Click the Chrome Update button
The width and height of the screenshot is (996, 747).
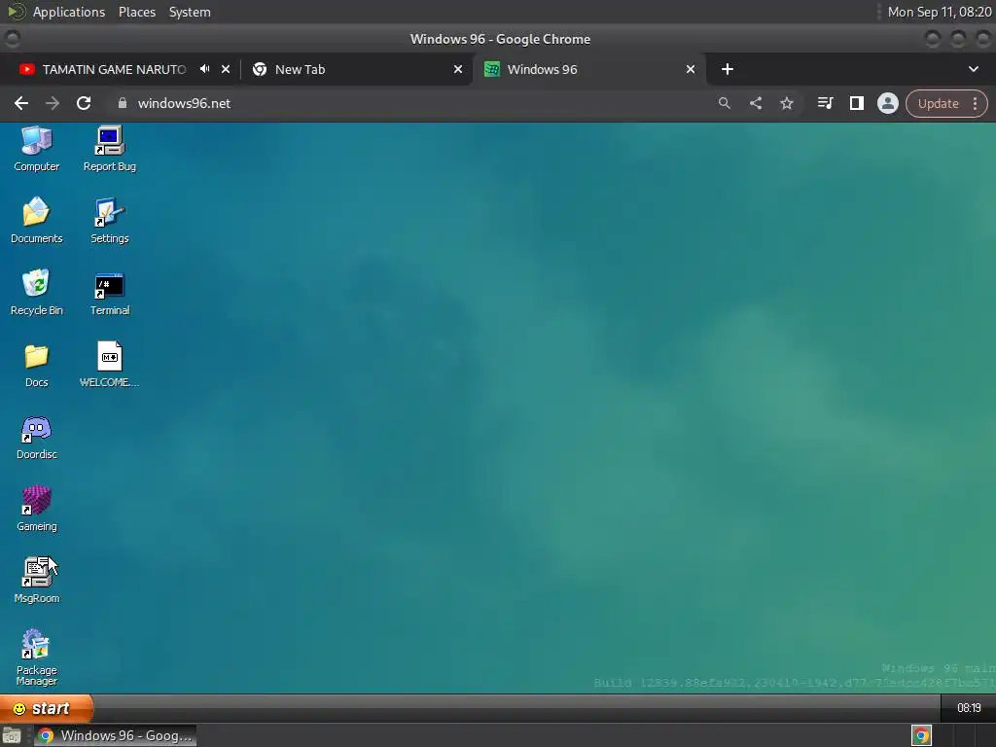tap(938, 103)
